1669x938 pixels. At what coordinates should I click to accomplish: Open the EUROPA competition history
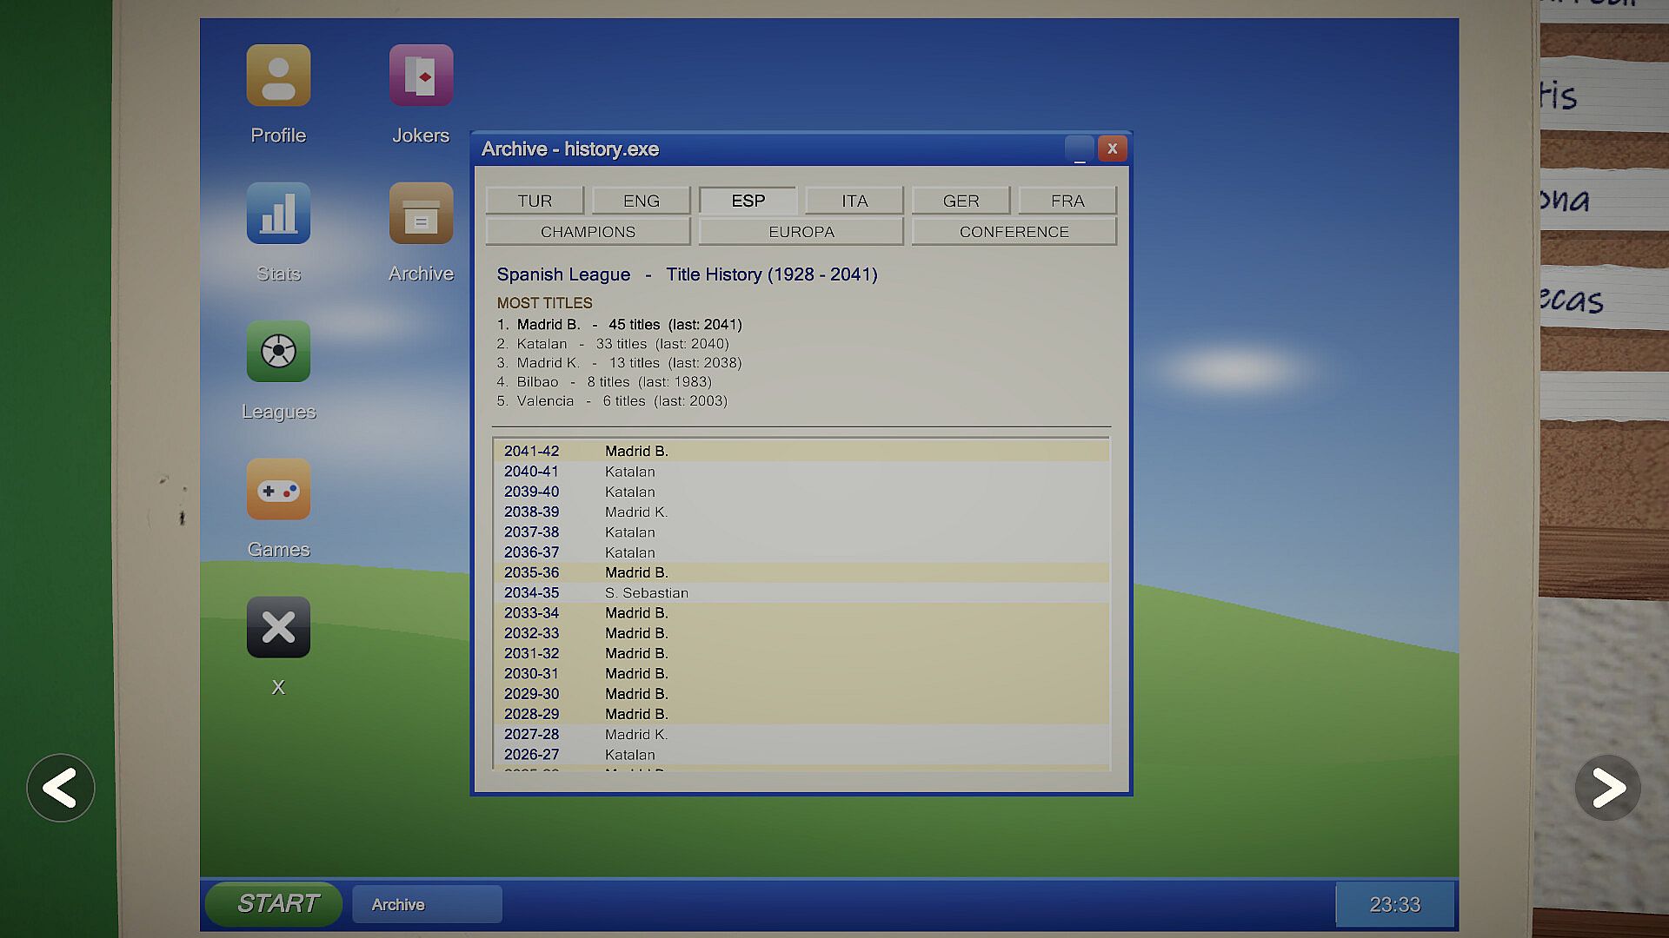[x=801, y=232]
